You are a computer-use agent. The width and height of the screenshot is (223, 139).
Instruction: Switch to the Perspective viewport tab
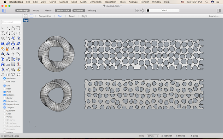coord(45,16)
